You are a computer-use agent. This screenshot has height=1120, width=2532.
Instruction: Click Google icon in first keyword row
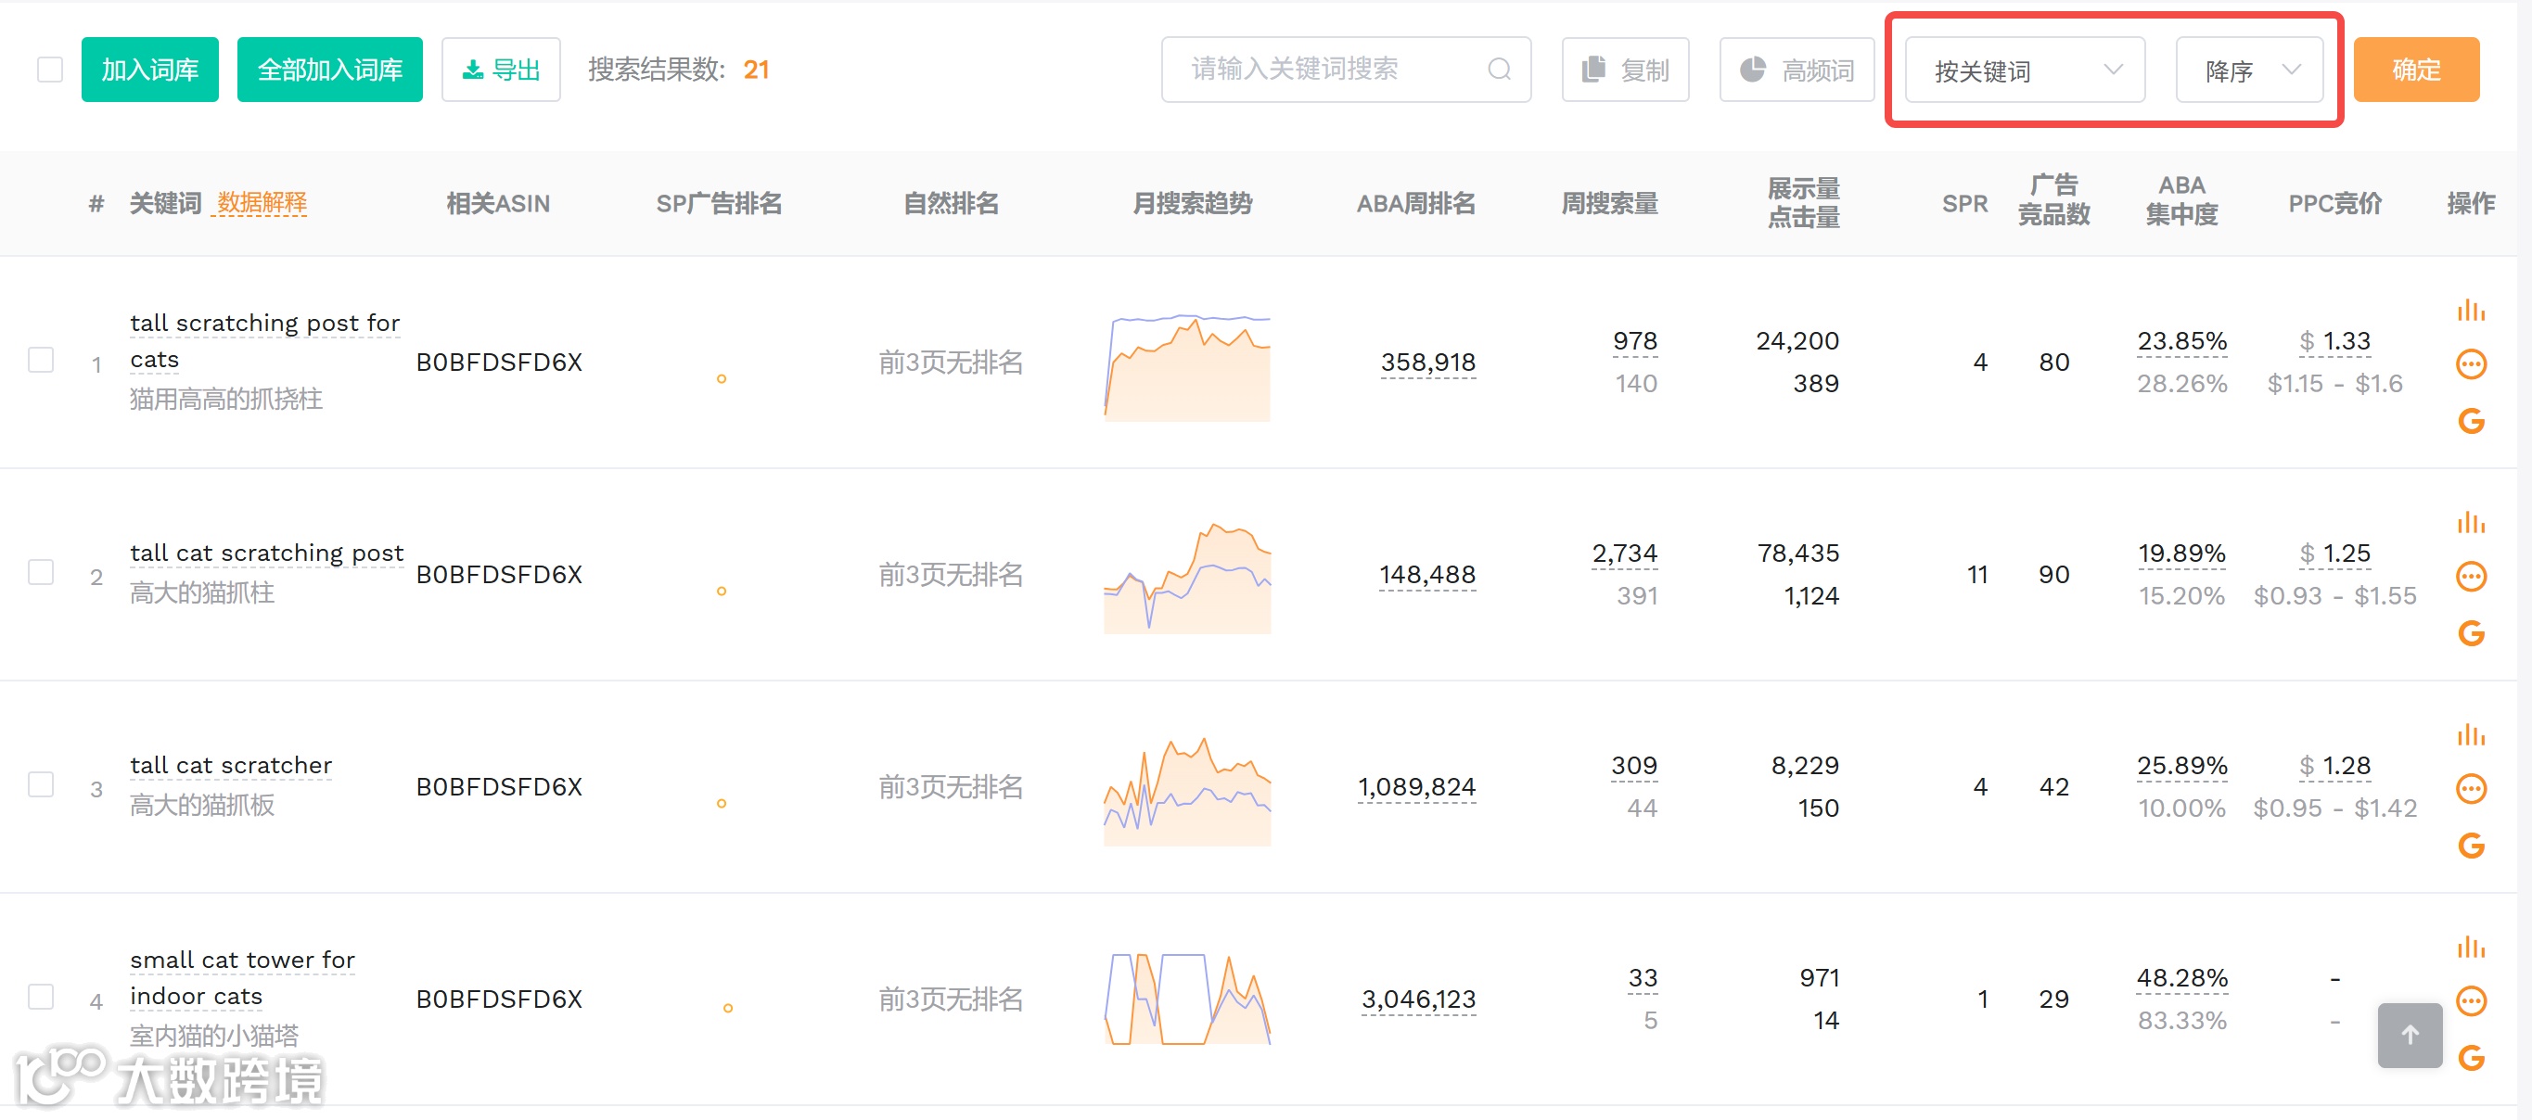point(2470,422)
